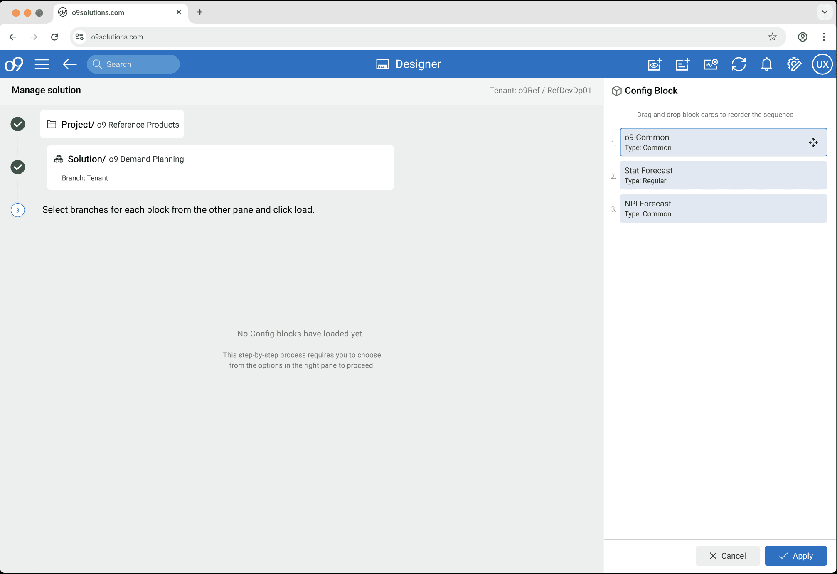Click the Branch: Tenant text
Viewport: 837px width, 574px height.
point(85,178)
